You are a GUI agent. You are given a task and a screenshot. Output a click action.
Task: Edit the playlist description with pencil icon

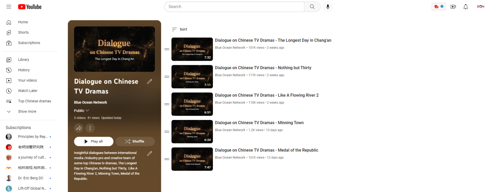pyautogui.click(x=150, y=153)
